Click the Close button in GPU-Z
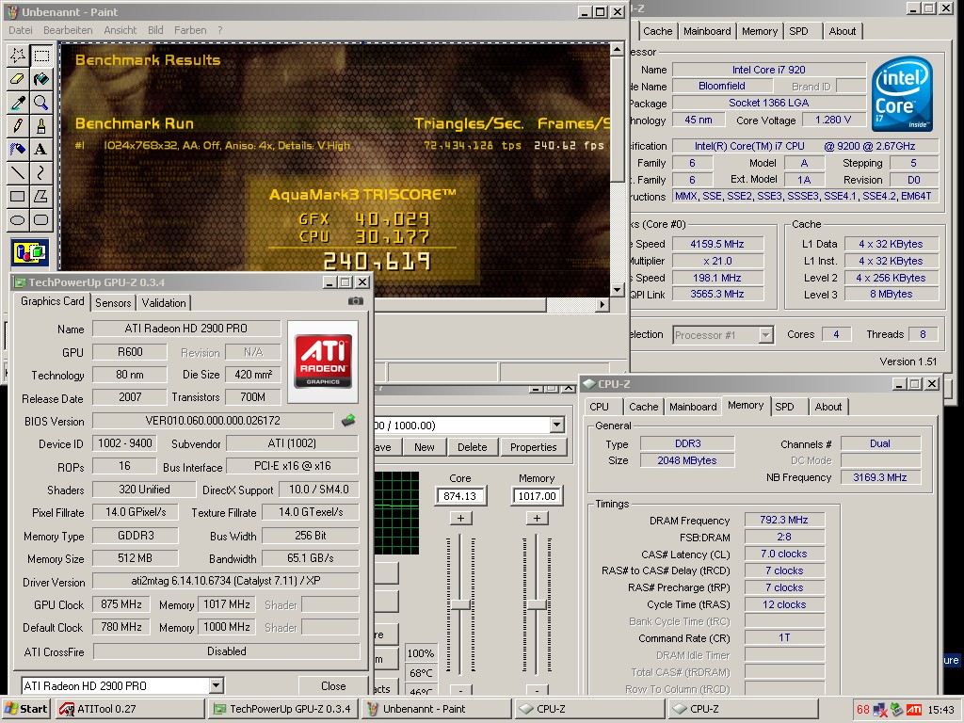 tap(333, 685)
